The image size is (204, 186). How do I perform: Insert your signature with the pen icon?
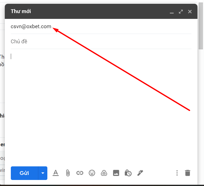pyautogui.click(x=140, y=173)
